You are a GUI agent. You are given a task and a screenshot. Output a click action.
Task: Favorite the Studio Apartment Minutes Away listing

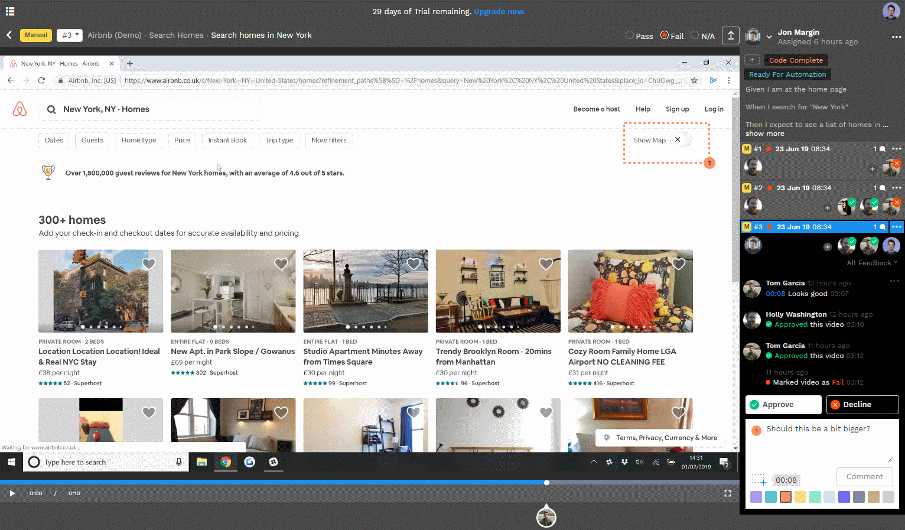(414, 264)
